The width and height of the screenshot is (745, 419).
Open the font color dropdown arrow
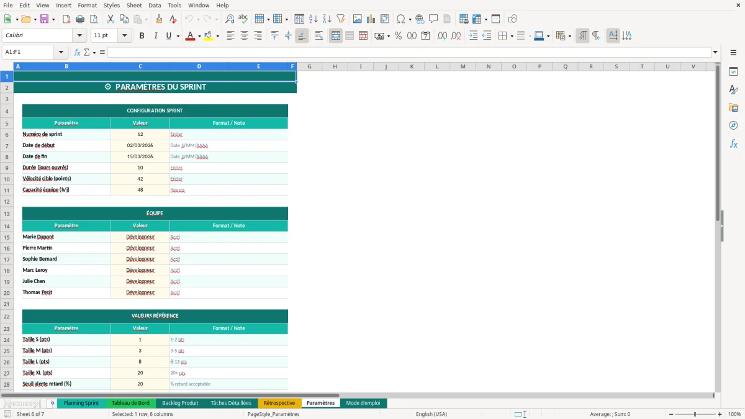(198, 36)
